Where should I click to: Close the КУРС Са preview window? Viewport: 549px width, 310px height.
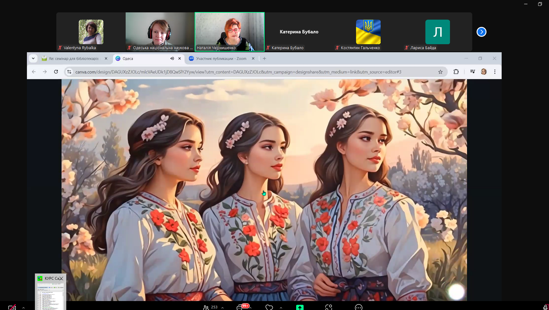click(61, 278)
